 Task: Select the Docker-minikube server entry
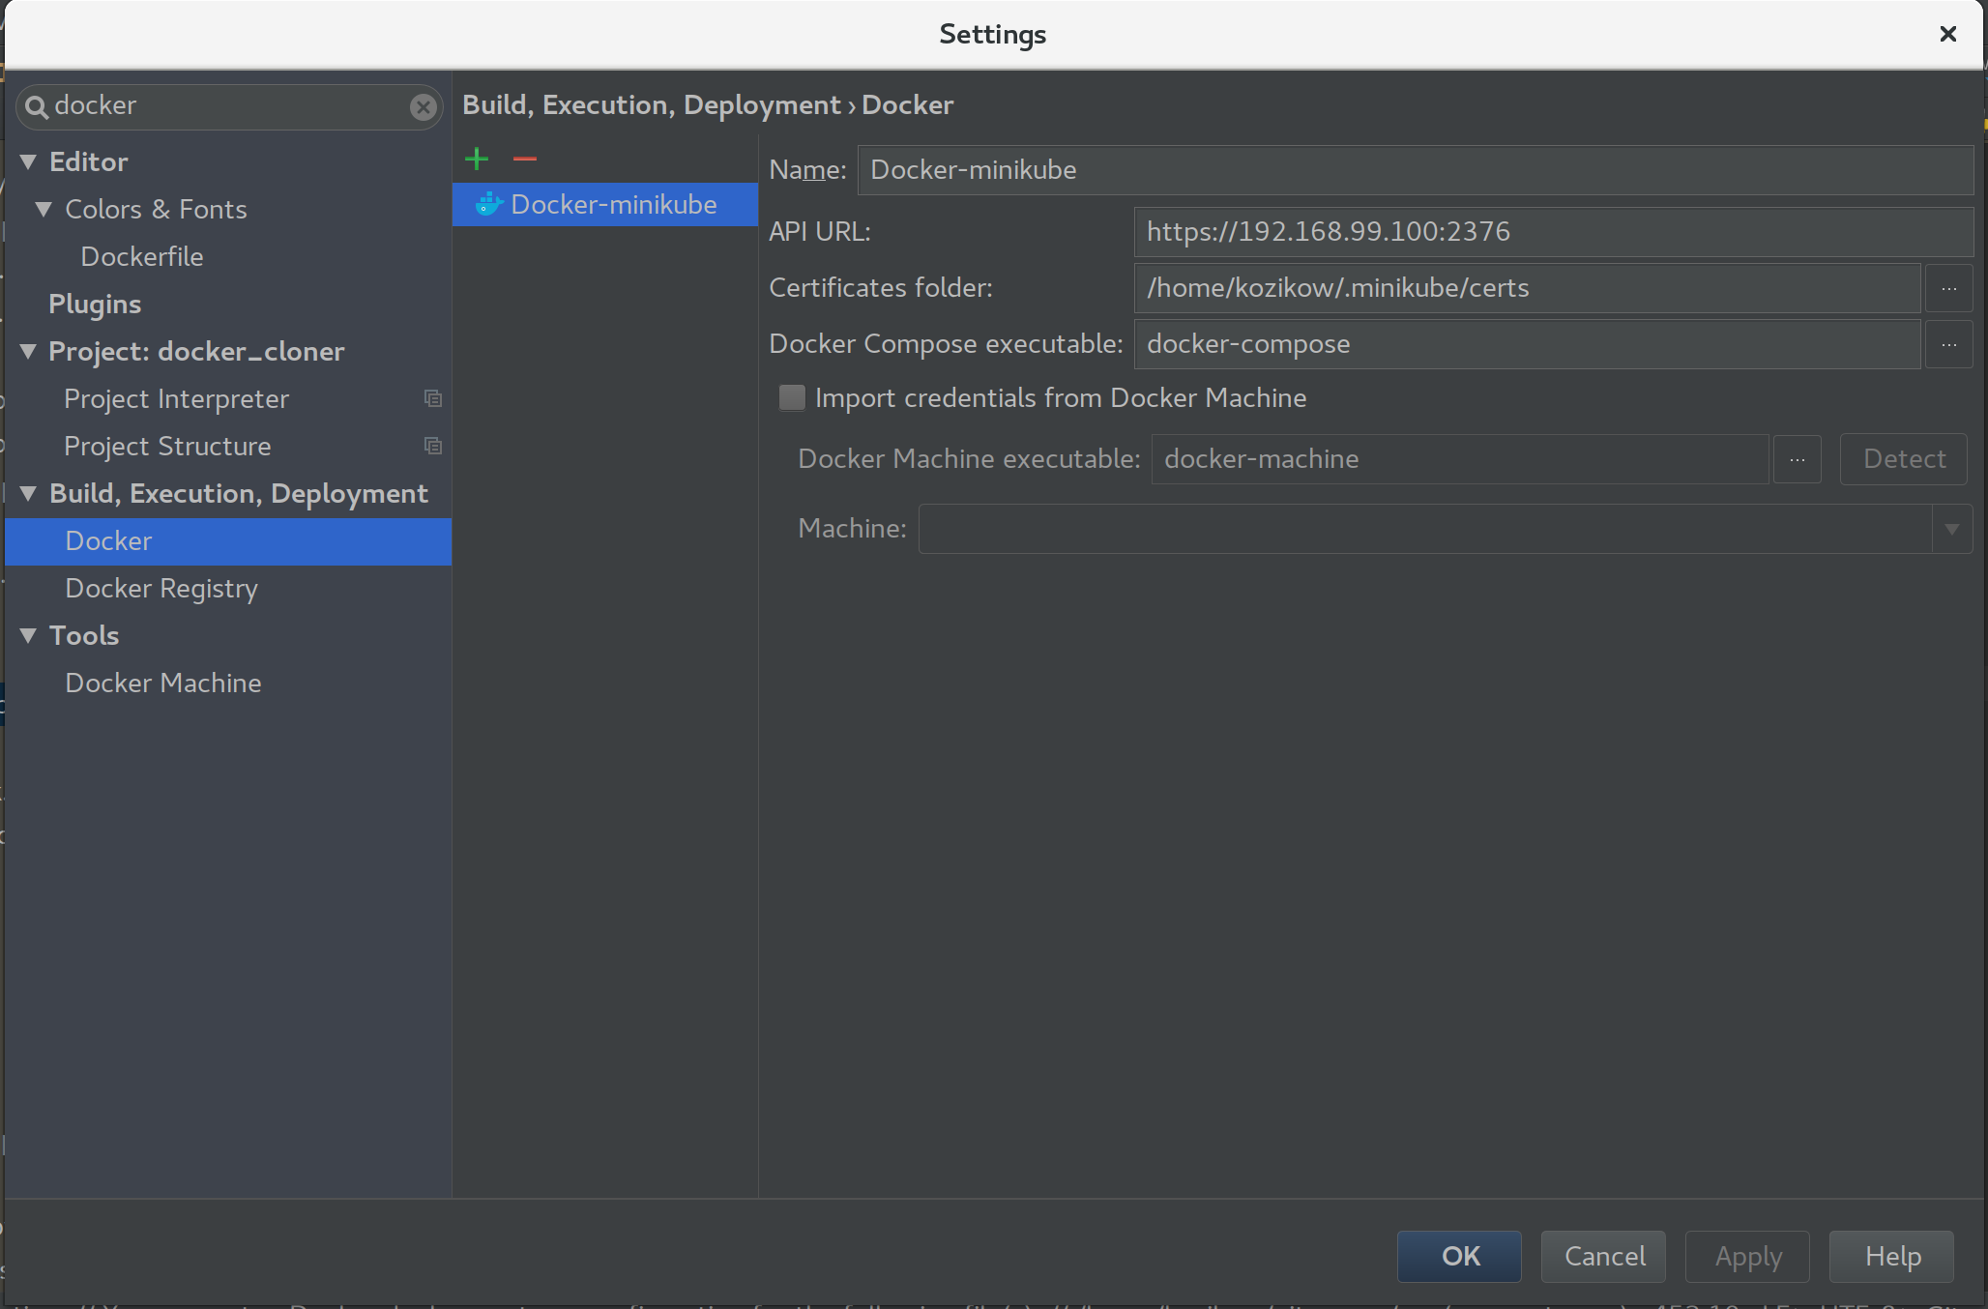click(x=613, y=205)
